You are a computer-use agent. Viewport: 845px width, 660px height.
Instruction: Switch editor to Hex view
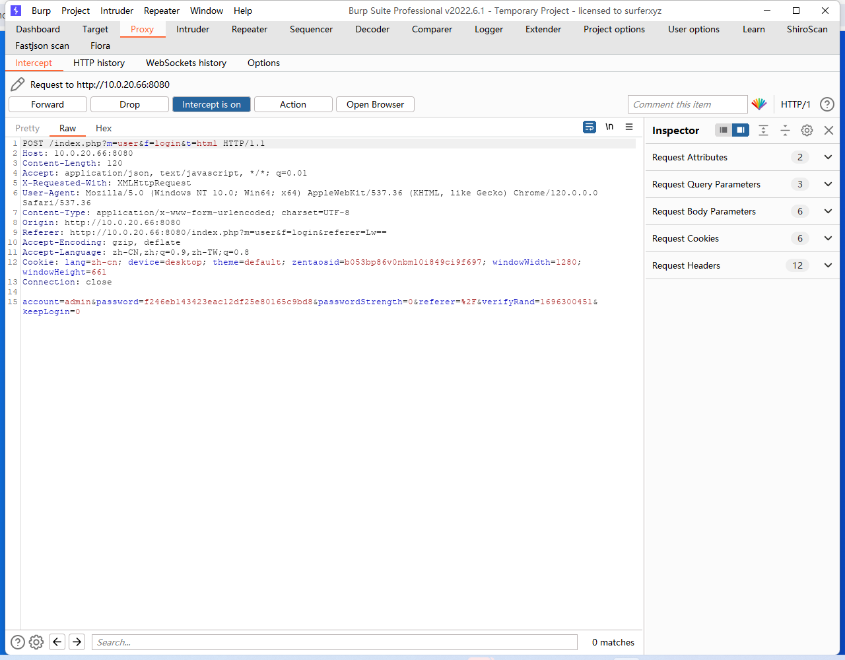(x=104, y=128)
